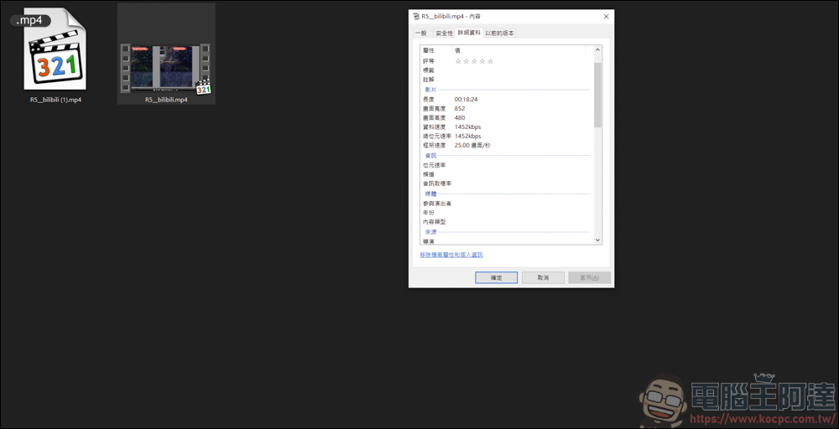Screen dimensions: 839x429
Task: Click the 取消 button
Action: [543, 277]
